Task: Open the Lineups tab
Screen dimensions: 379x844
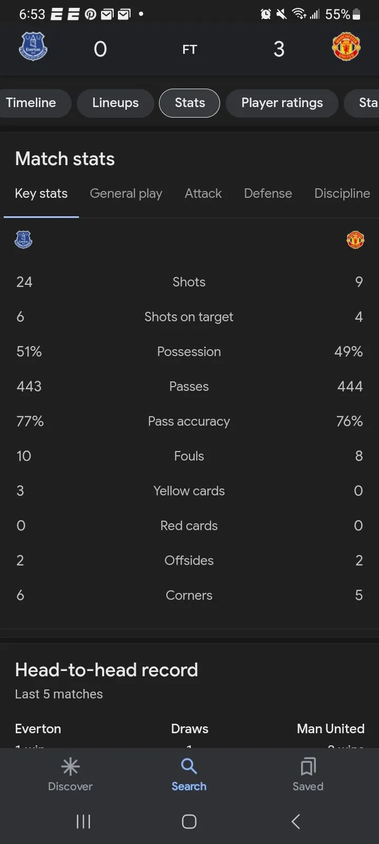Action: click(115, 103)
